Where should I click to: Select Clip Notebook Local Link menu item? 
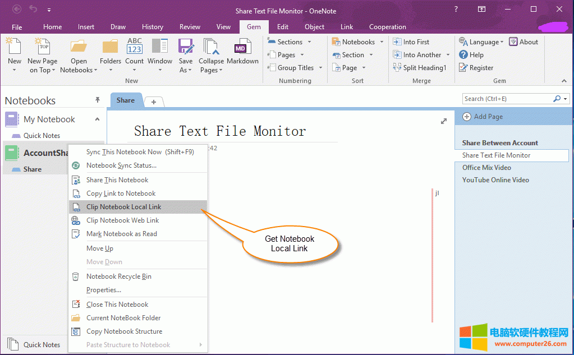pyautogui.click(x=123, y=207)
